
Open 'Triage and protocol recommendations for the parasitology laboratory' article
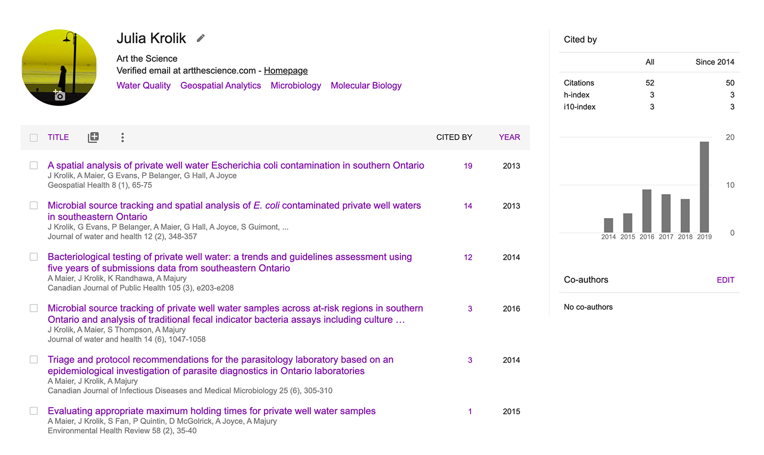221,365
